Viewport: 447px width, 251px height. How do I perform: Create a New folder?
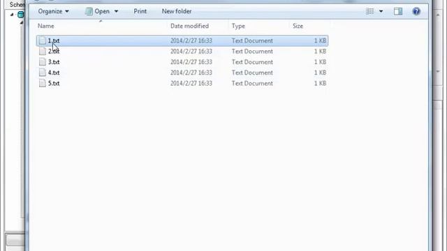177,11
